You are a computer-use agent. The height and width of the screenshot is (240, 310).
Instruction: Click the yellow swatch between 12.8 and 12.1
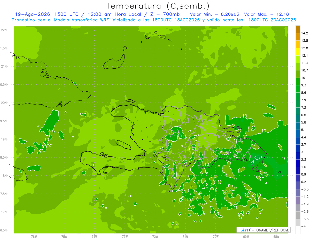coord(298,52)
